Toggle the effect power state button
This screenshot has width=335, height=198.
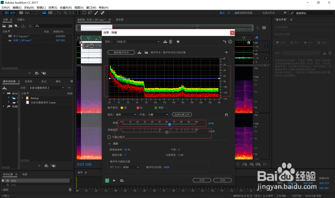click(107, 181)
